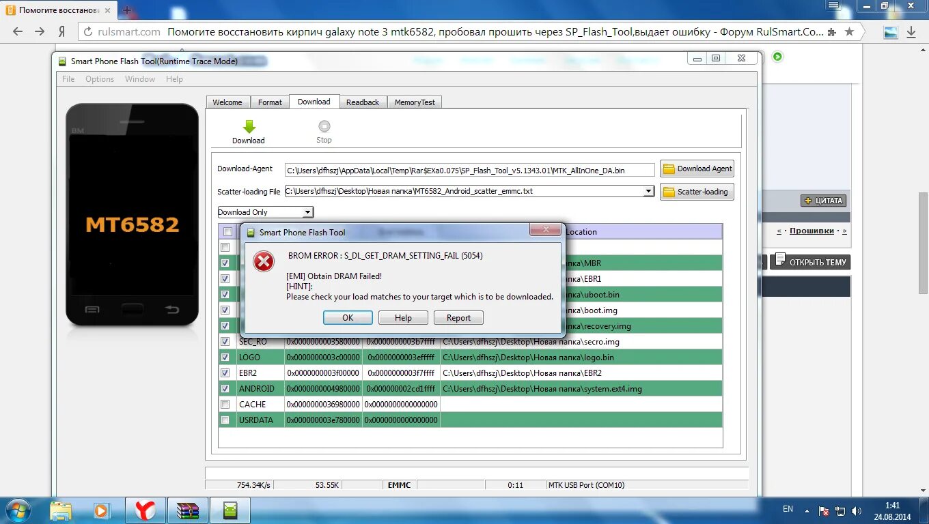Open new browser tab with plus icon
929x524 pixels.
(x=127, y=11)
